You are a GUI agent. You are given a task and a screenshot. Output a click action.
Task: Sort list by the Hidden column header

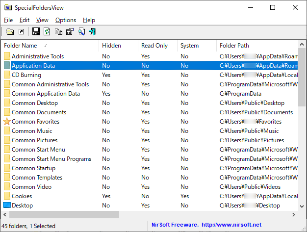click(x=118, y=46)
